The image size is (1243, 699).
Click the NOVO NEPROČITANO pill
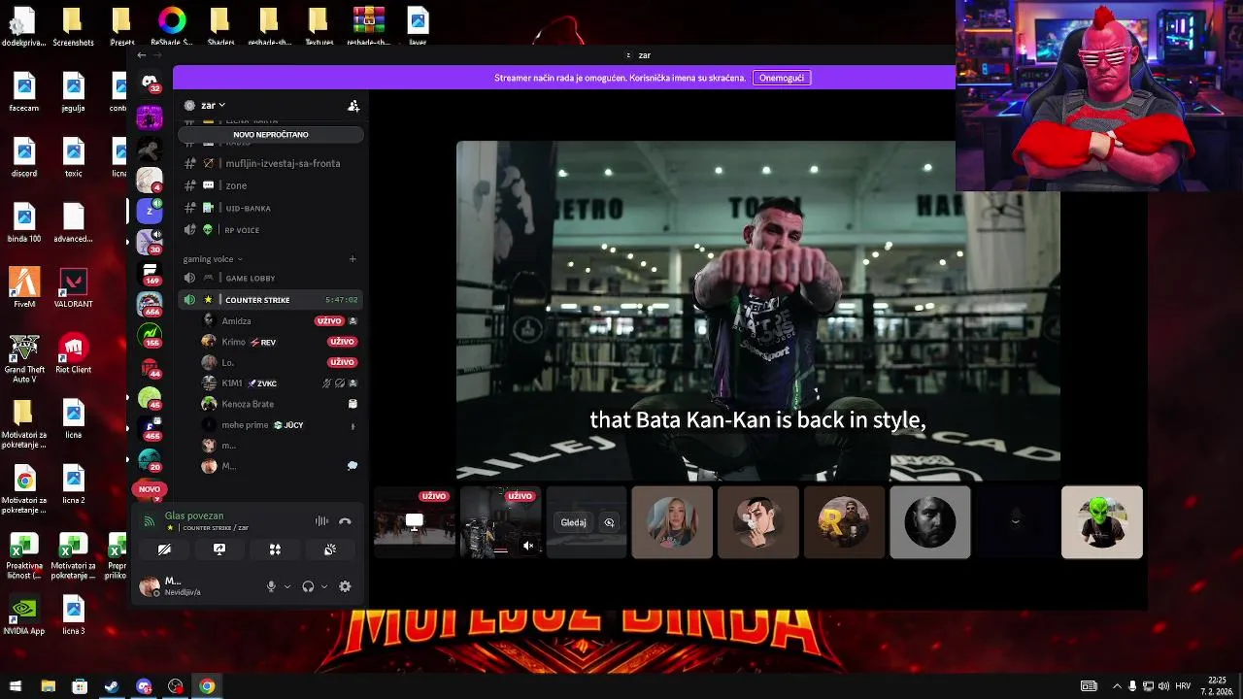tap(271, 134)
